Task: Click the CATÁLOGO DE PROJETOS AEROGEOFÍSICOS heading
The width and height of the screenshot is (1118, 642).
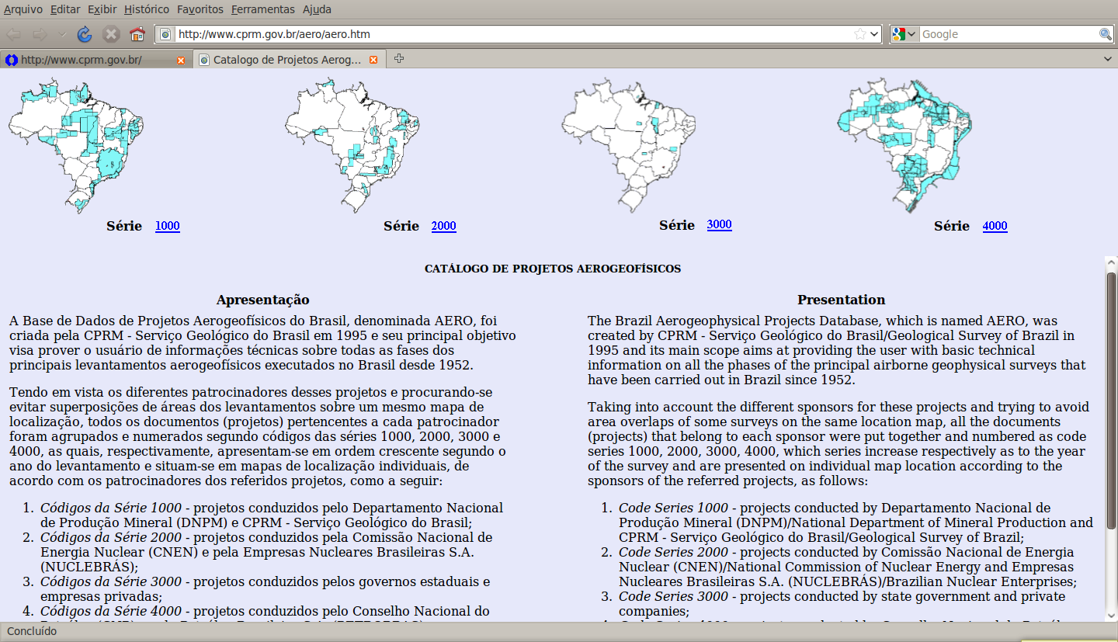Action: [553, 269]
